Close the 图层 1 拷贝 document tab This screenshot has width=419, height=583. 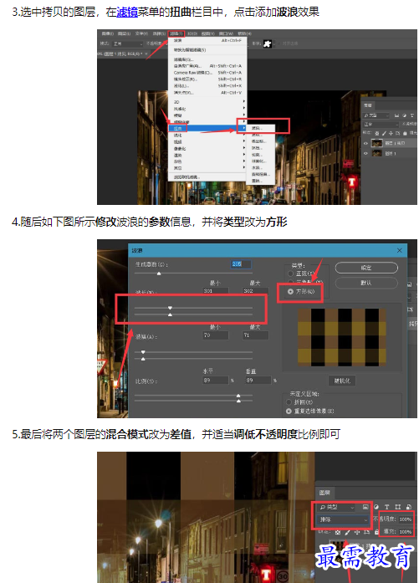pos(146,54)
